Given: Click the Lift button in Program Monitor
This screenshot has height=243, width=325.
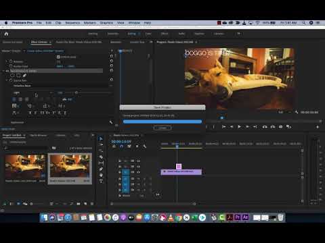Looking at the screenshot, I should (265, 127).
